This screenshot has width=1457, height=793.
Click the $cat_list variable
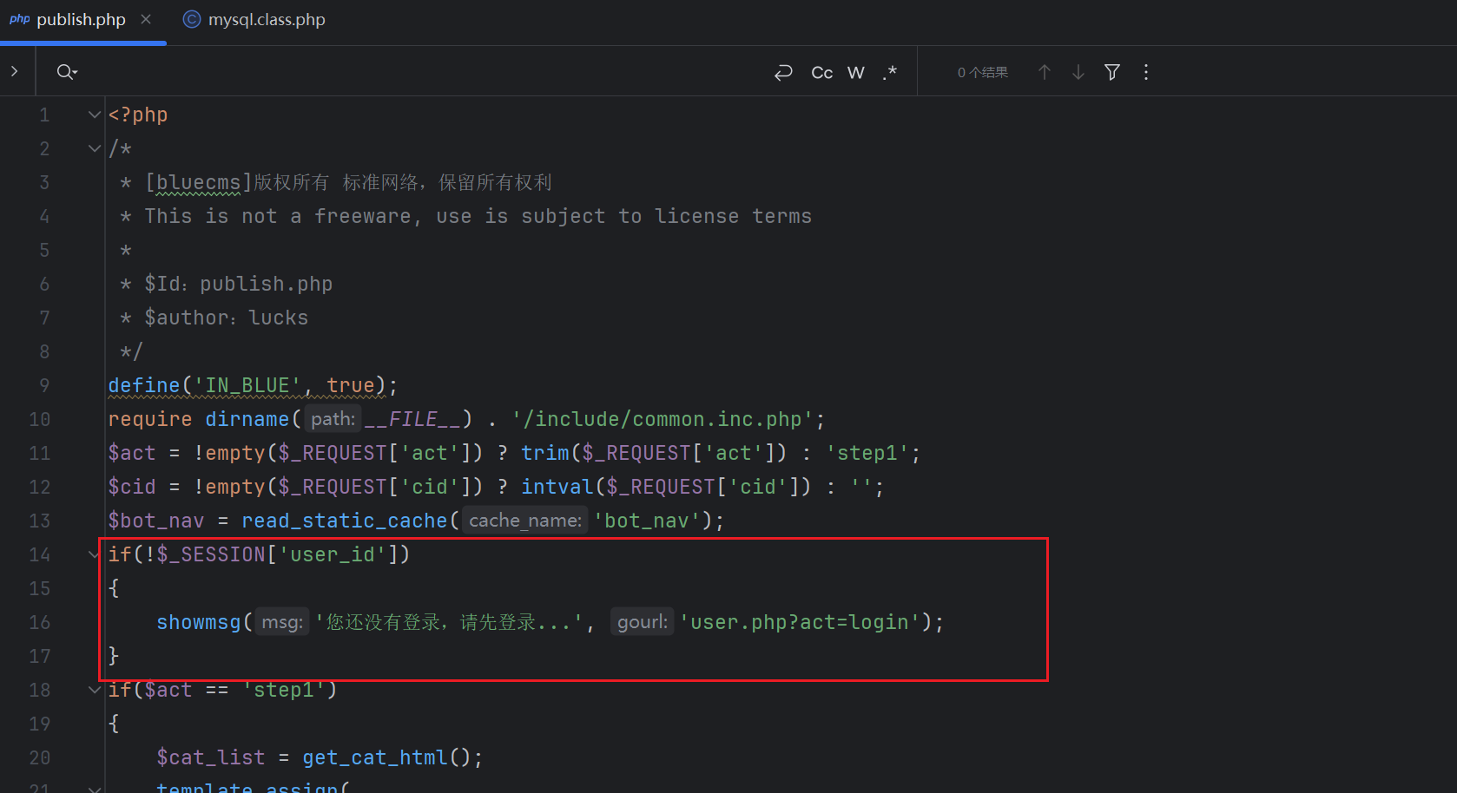point(211,757)
